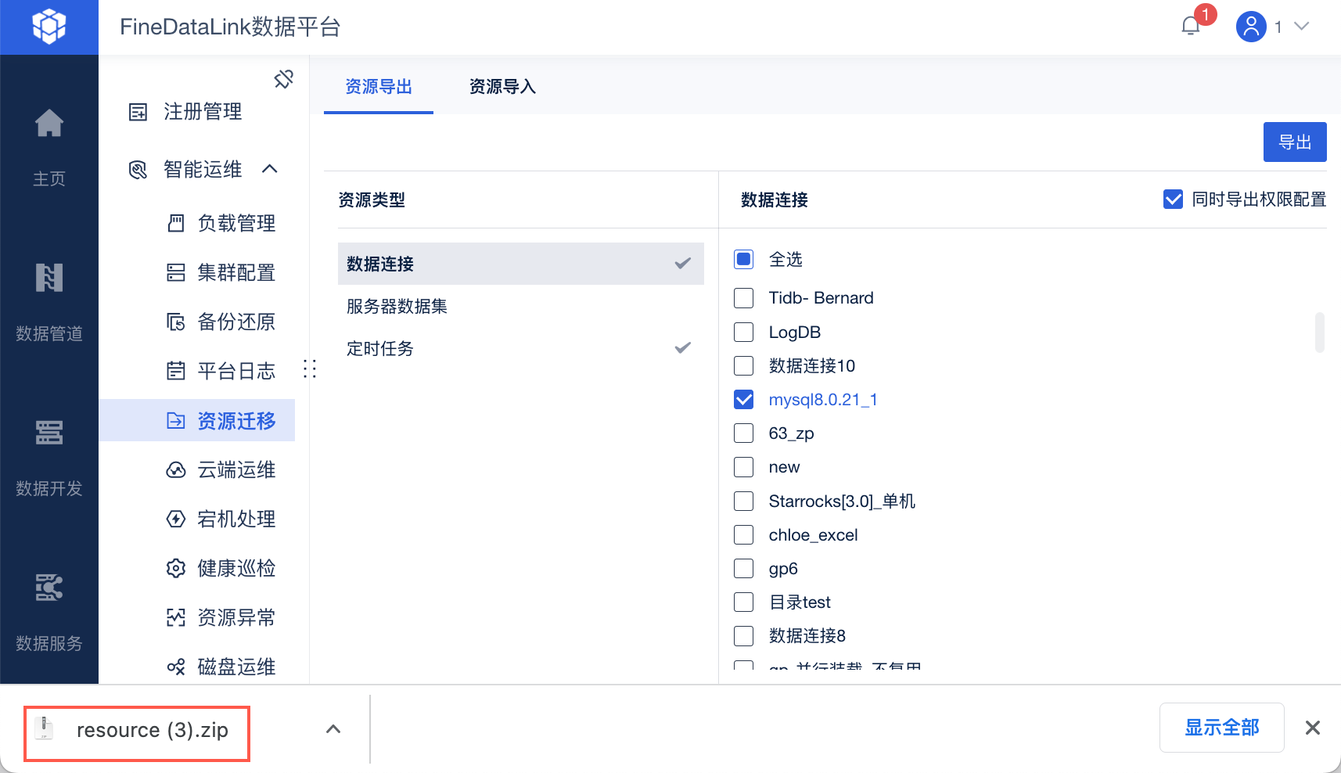Click the user avatar icon
This screenshot has height=773, width=1341.
1251,27
